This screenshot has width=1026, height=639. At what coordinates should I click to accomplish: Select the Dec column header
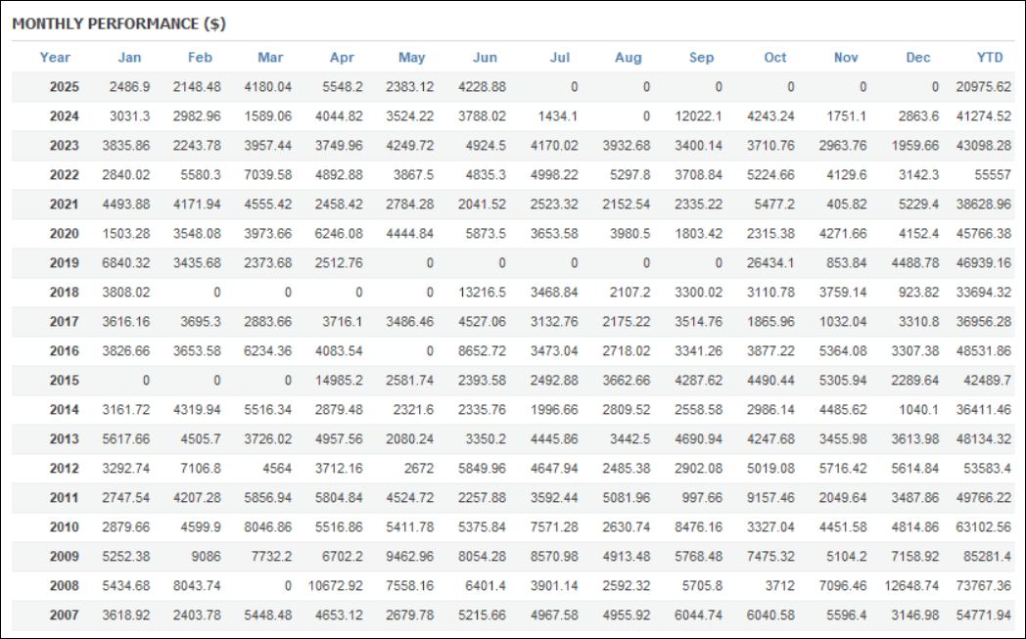[x=918, y=58]
